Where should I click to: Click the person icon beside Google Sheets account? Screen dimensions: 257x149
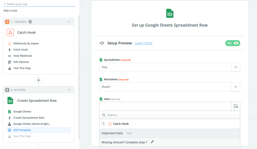(10, 124)
